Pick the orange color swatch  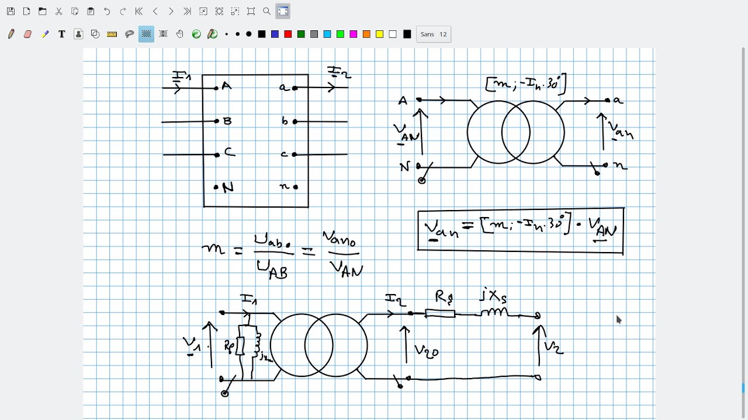pos(366,34)
